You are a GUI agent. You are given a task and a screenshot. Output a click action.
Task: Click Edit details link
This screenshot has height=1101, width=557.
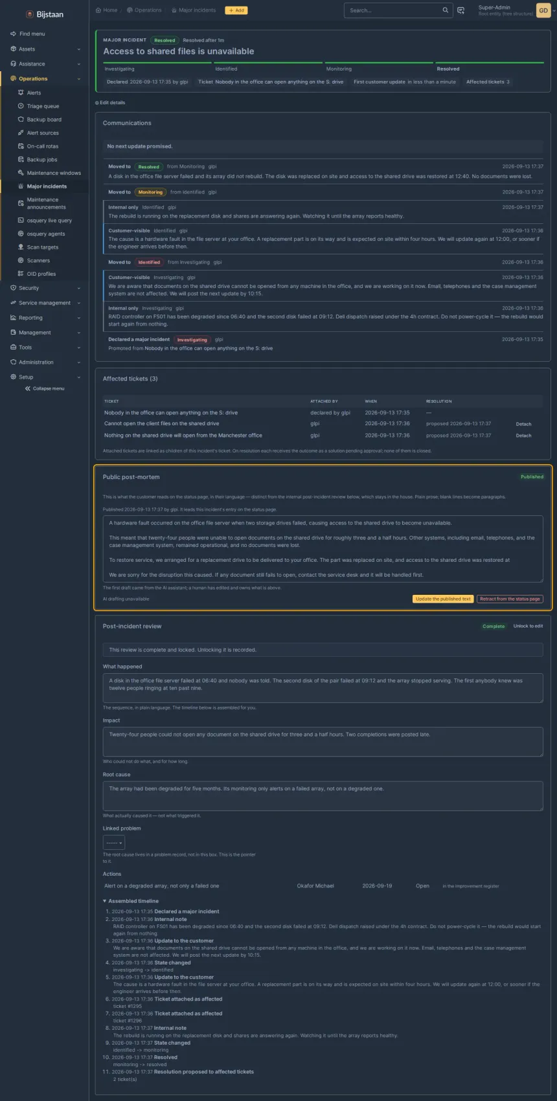click(x=110, y=103)
